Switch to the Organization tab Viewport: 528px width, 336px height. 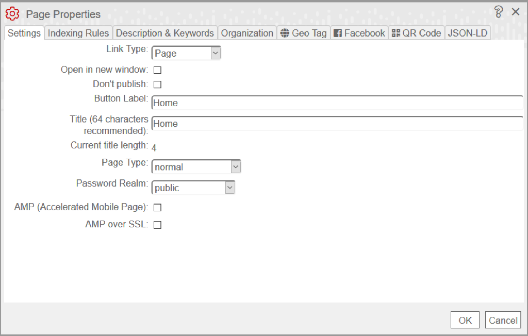click(247, 33)
